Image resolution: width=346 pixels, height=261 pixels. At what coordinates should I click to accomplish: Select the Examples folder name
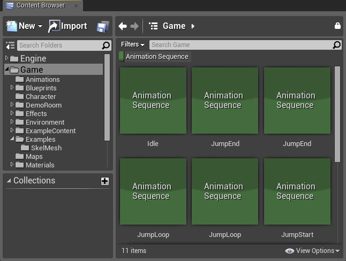pyautogui.click(x=40, y=139)
